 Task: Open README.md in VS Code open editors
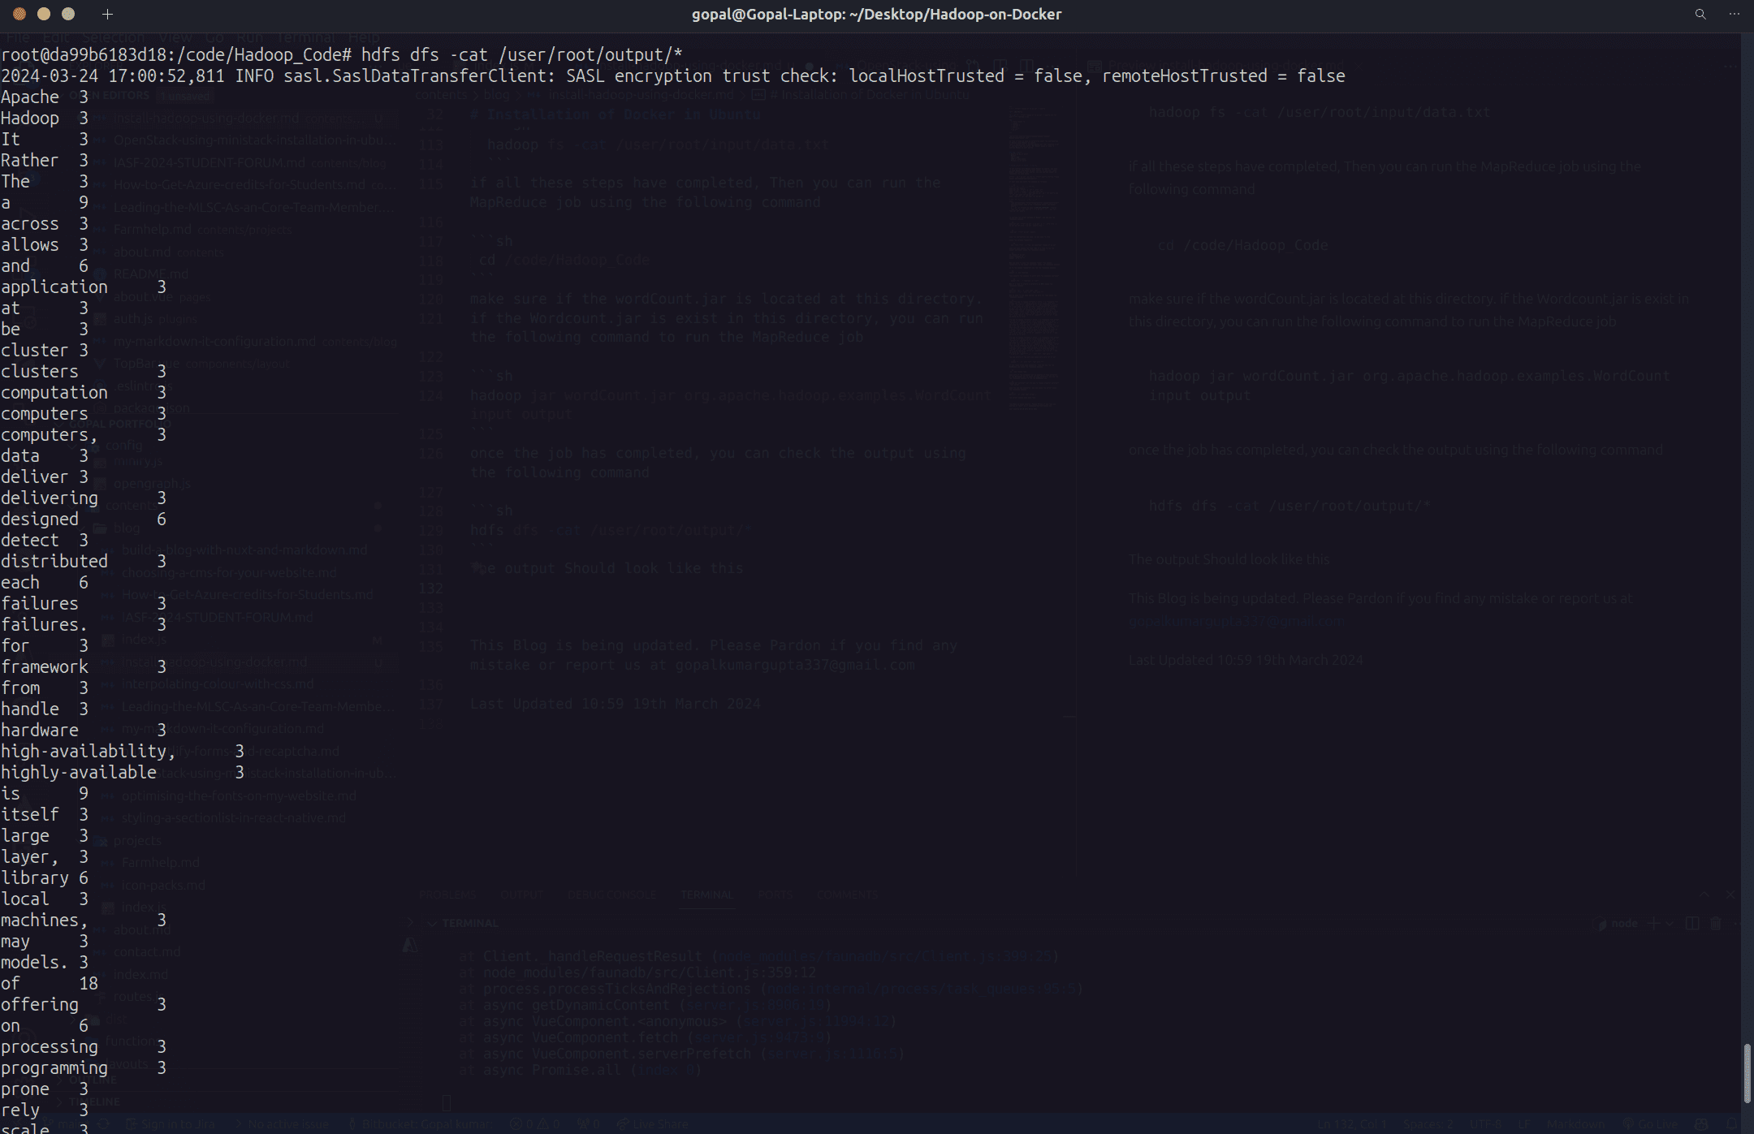pos(151,274)
